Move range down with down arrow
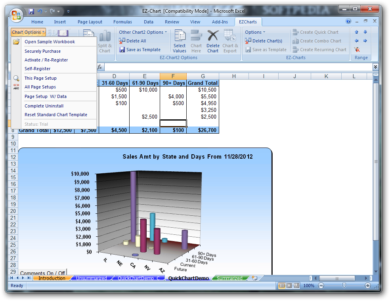 [x=365, y=32]
